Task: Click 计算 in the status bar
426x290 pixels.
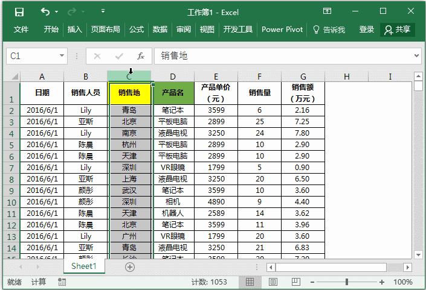Action: (38, 282)
